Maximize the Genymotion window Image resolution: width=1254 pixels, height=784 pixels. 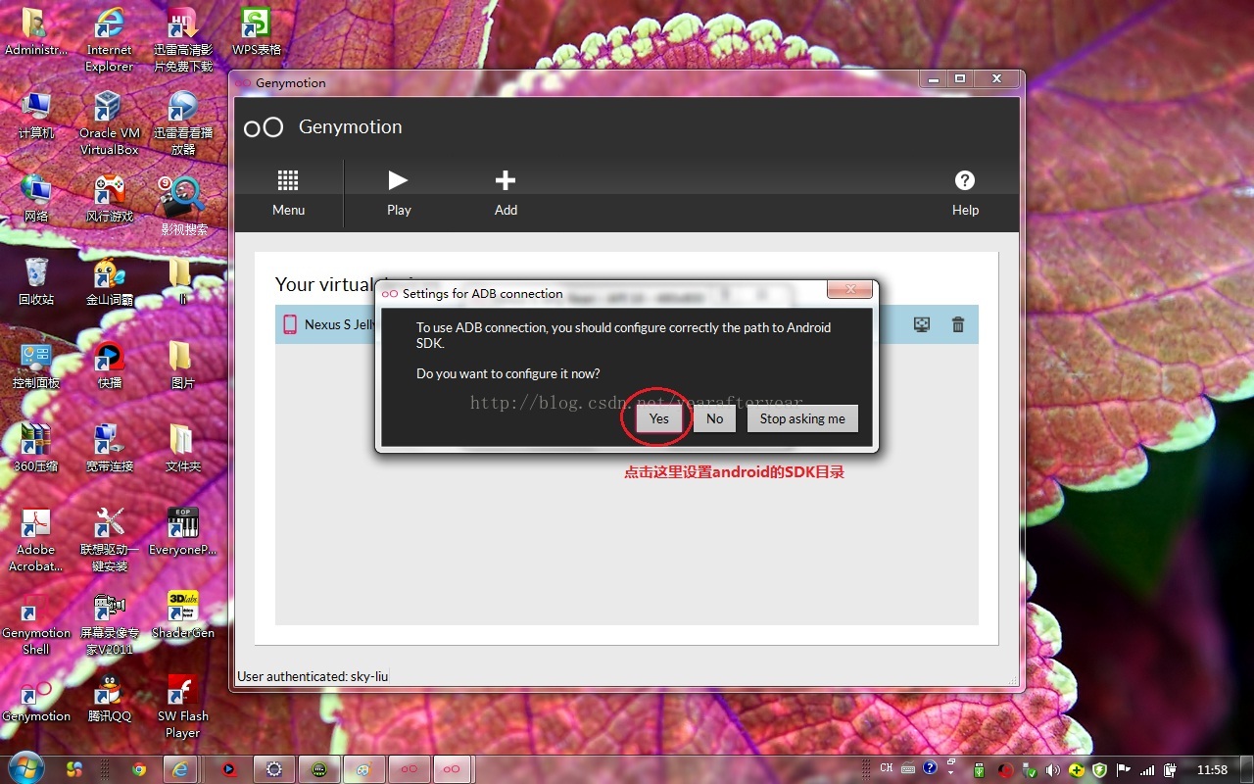[960, 78]
